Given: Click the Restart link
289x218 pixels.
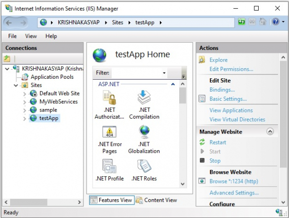Looking at the screenshot, I should click(x=218, y=142).
